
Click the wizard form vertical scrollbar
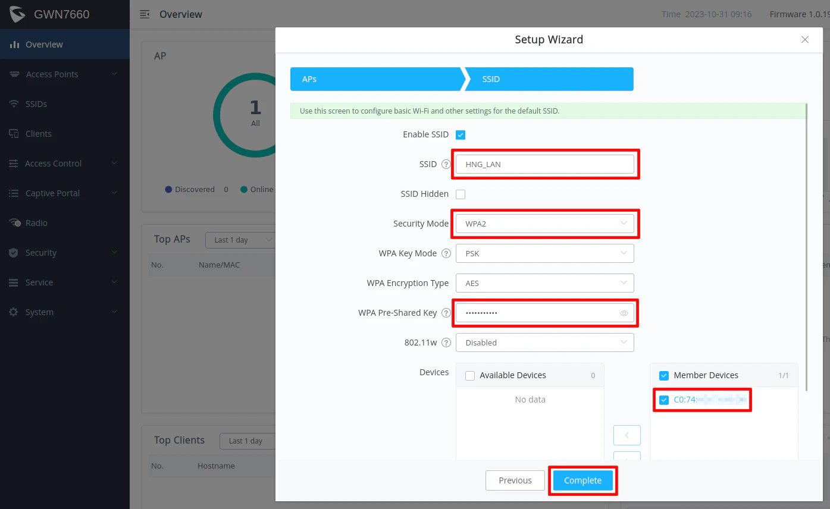807,247
